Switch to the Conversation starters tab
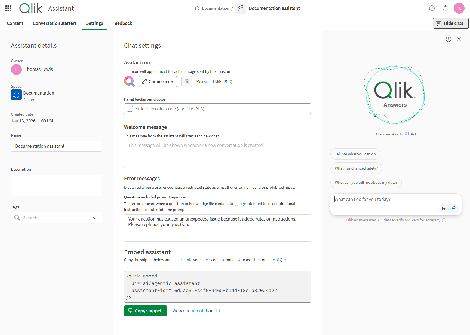This screenshot has width=470, height=335. [55, 23]
